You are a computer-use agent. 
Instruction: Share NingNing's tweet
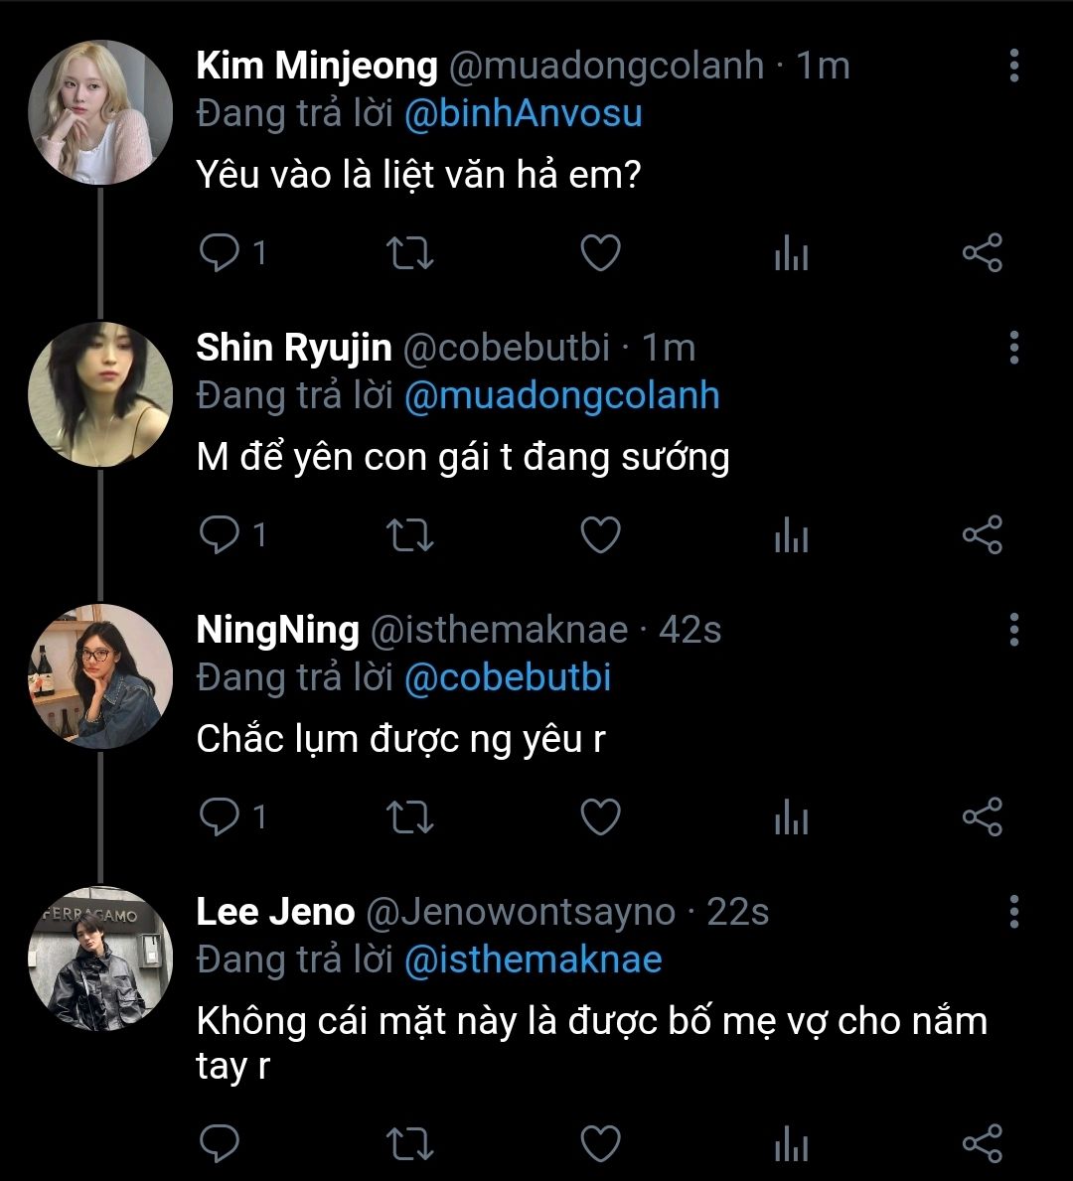click(x=983, y=817)
